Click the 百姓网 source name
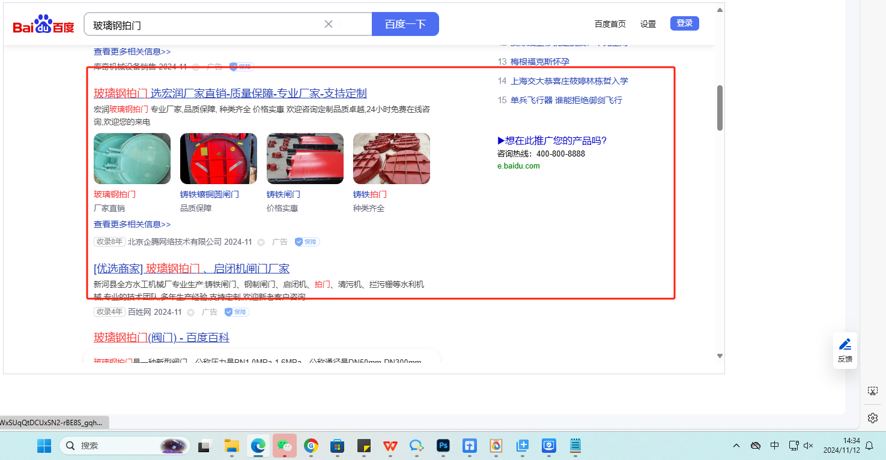Viewport: 886px width, 460px height. pyautogui.click(x=139, y=312)
